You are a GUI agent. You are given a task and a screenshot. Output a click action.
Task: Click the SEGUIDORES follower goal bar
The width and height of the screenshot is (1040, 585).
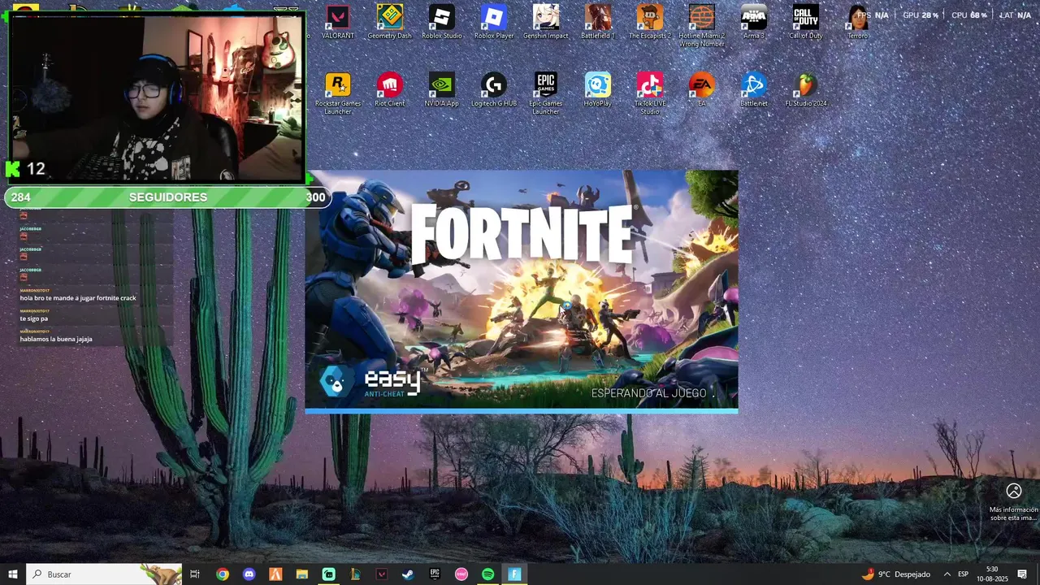[167, 197]
